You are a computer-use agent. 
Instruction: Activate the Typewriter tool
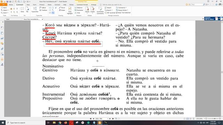pos(35,10)
